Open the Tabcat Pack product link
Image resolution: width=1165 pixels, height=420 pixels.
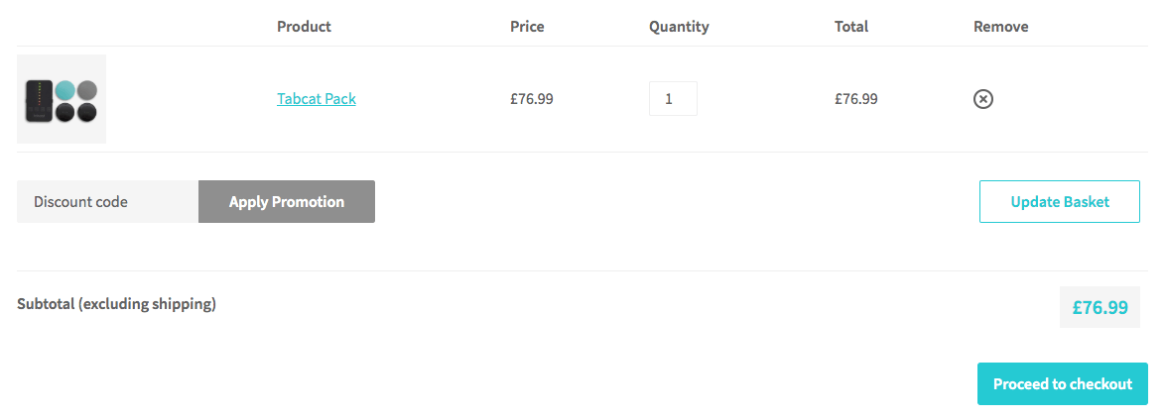[317, 99]
